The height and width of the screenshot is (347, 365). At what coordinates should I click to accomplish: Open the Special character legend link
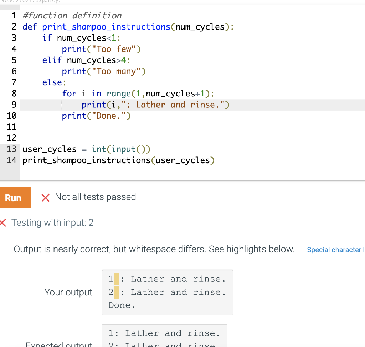[336, 250]
